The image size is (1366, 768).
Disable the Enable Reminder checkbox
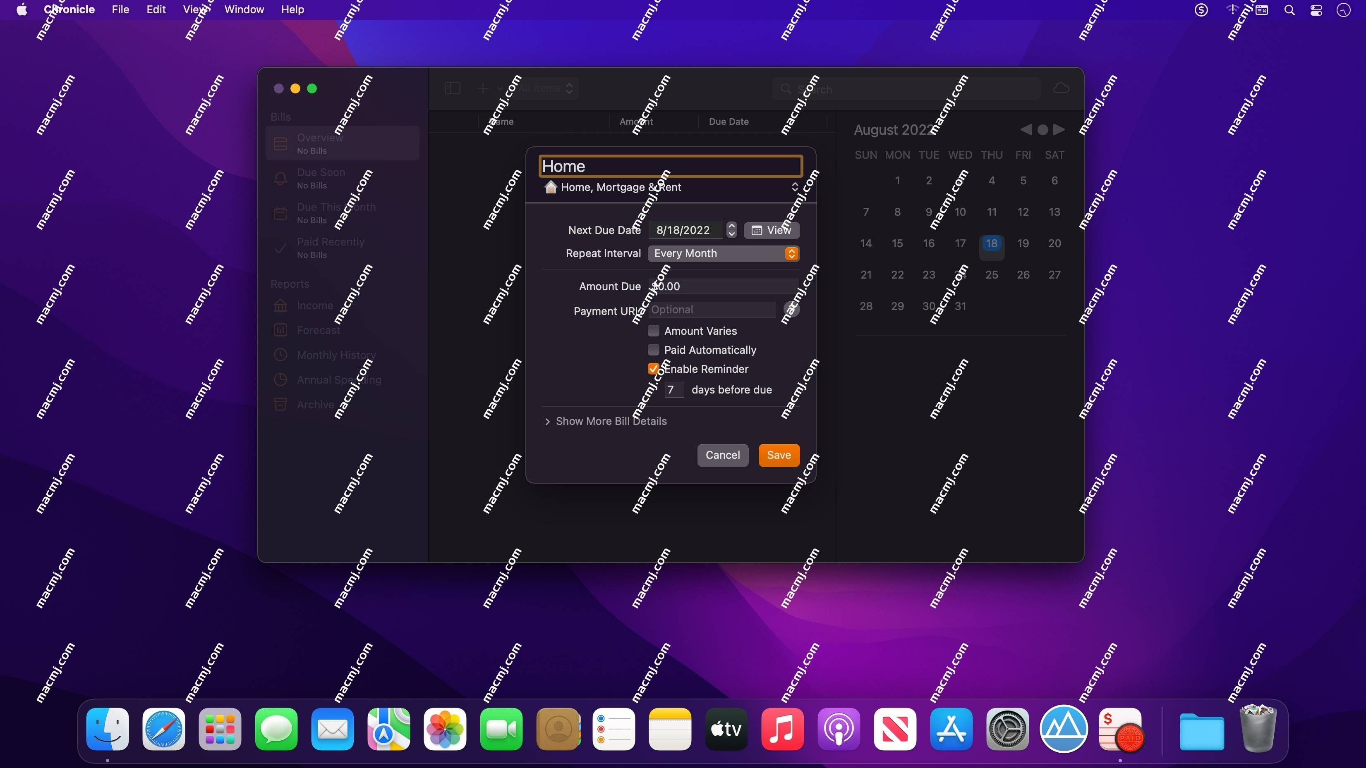coord(654,369)
